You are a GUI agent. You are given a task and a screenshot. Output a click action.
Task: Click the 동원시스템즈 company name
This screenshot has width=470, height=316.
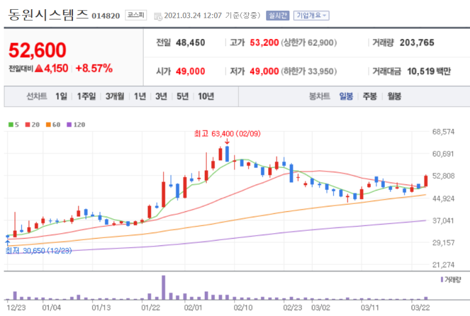click(x=48, y=15)
